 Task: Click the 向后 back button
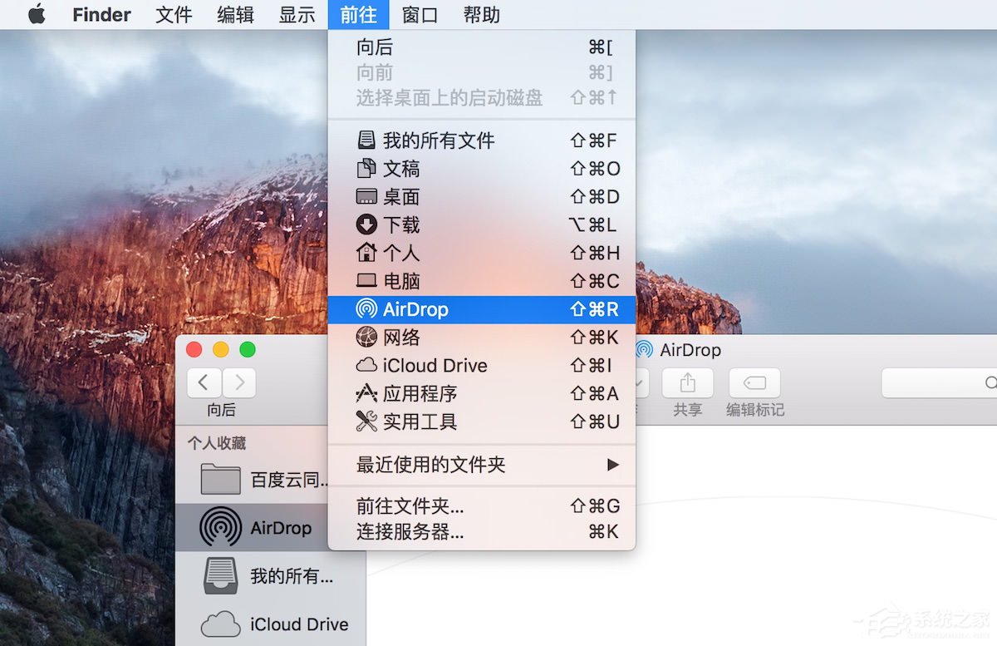(x=204, y=382)
